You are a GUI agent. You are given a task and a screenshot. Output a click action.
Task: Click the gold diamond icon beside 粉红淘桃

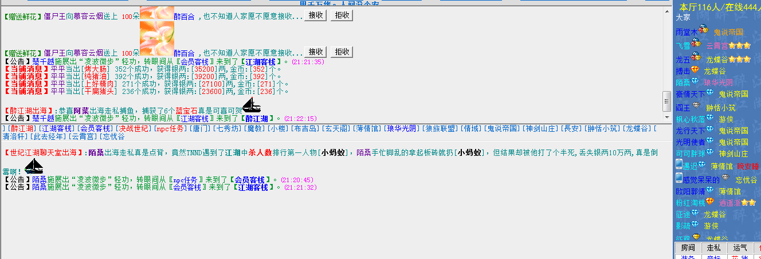pos(709,202)
